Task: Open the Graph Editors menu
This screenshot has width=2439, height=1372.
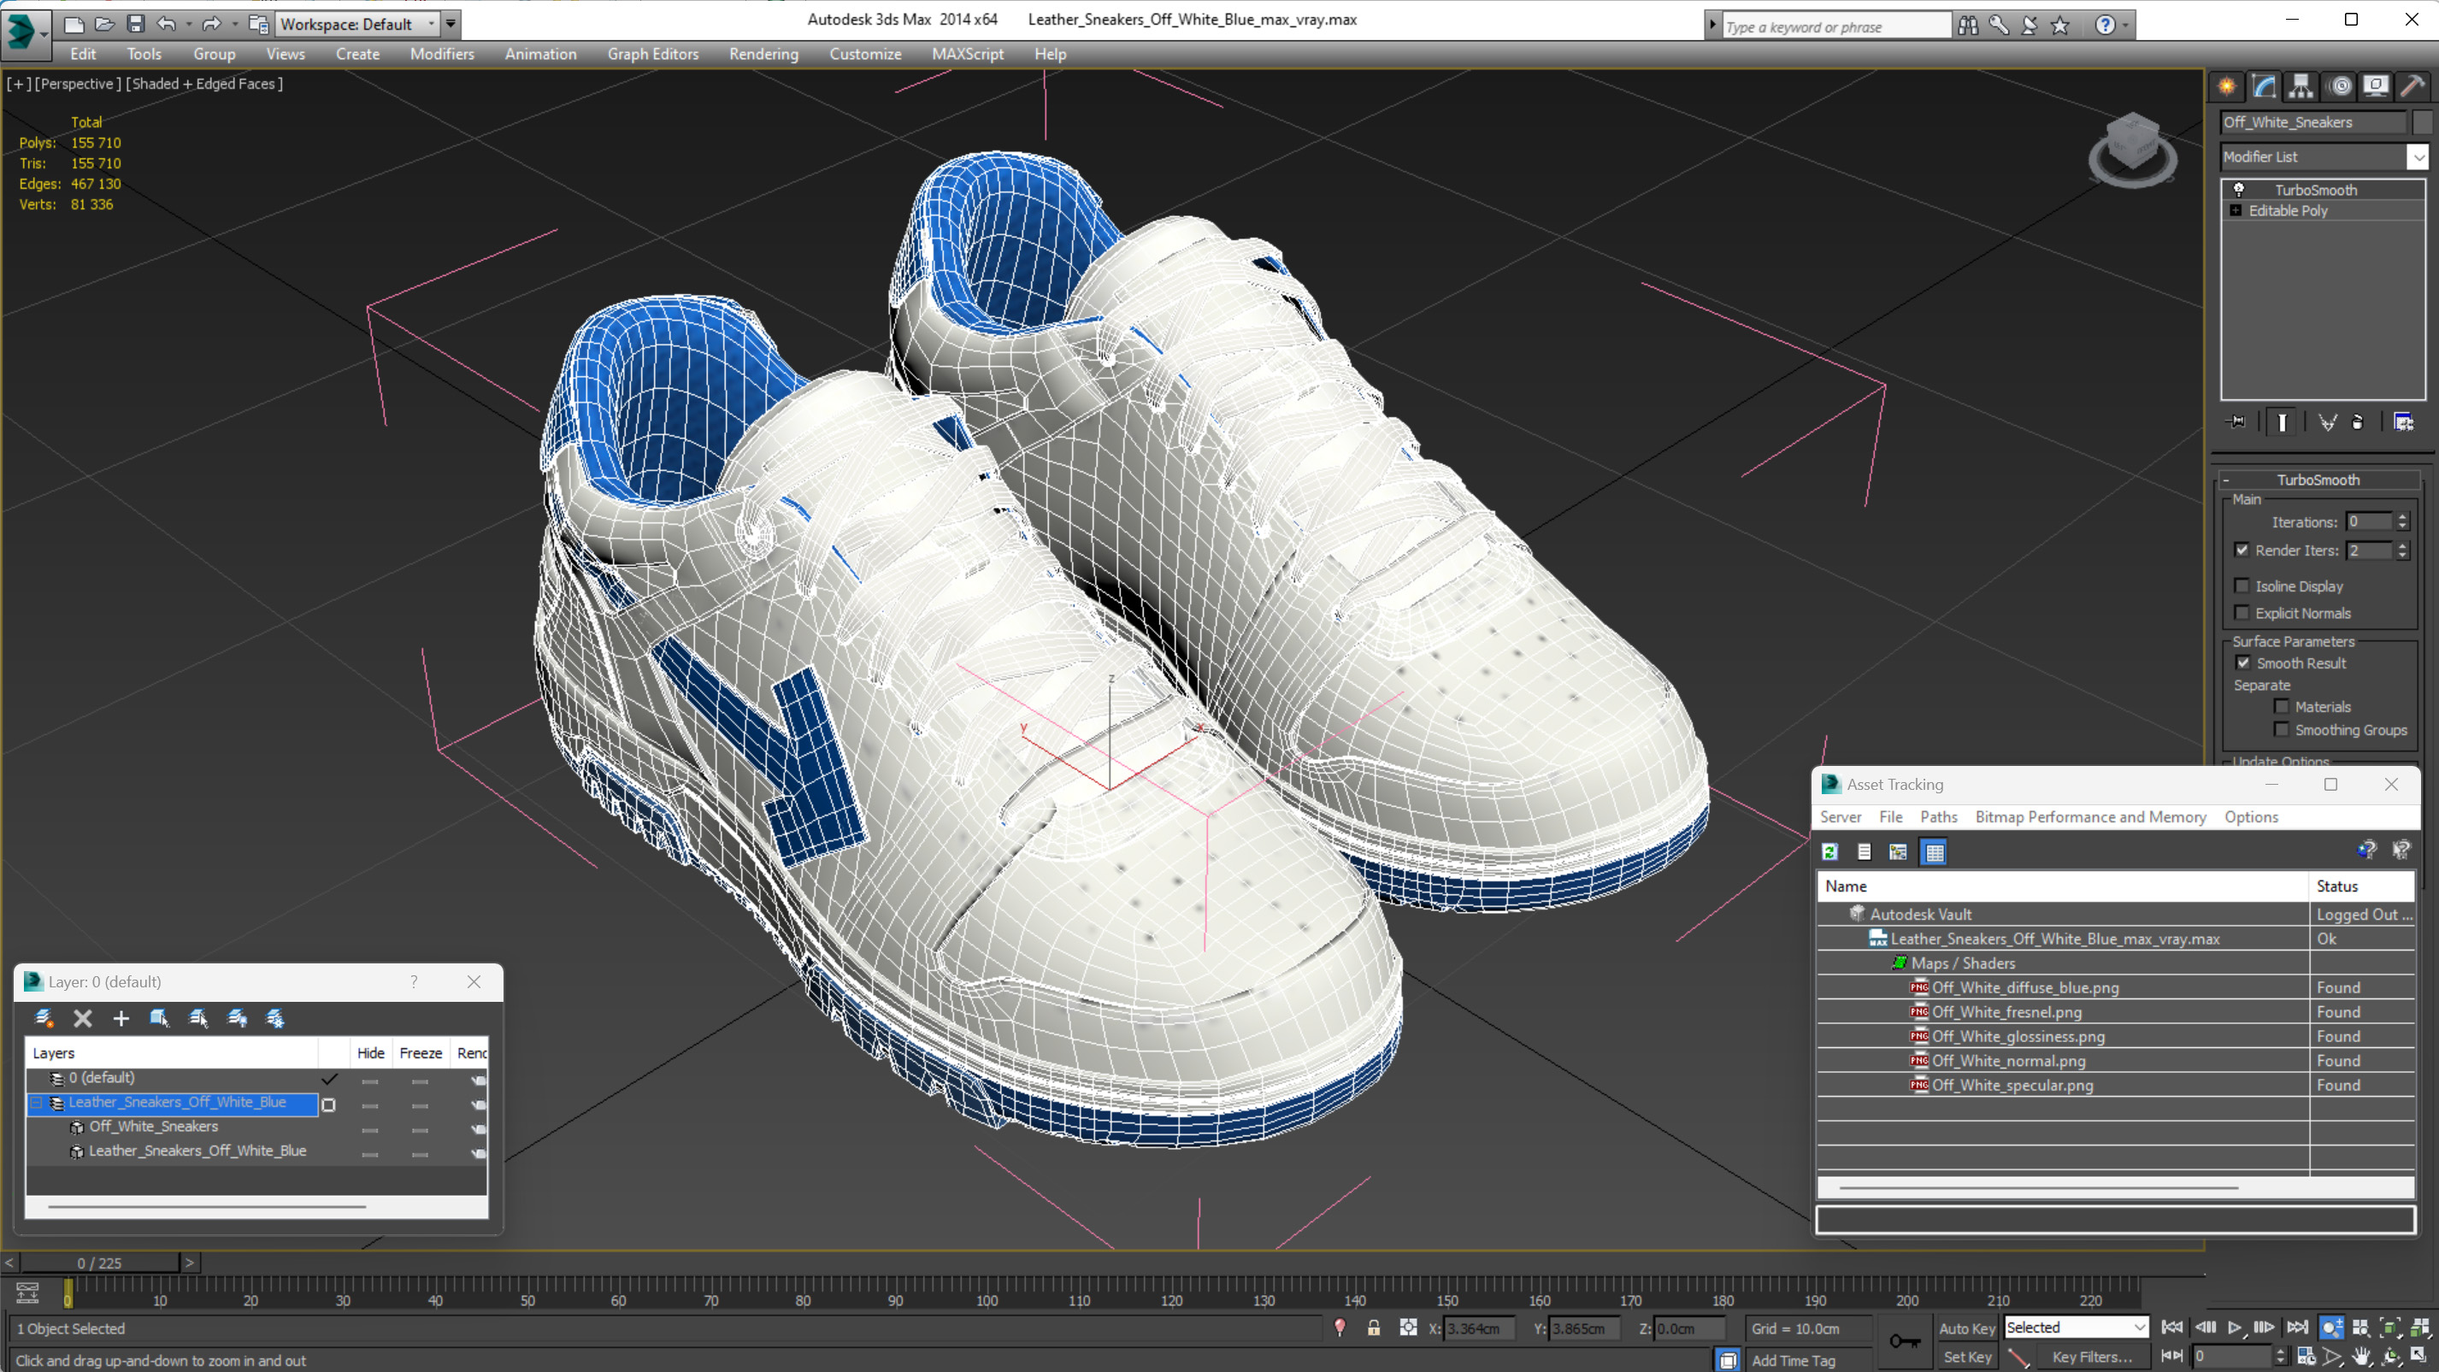Action: pyautogui.click(x=653, y=54)
